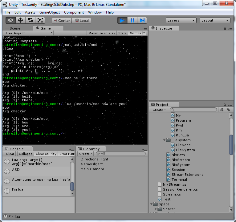Collapse the Space folder
Image resolution: width=236 pixels, height=222 pixels.
click(x=152, y=204)
